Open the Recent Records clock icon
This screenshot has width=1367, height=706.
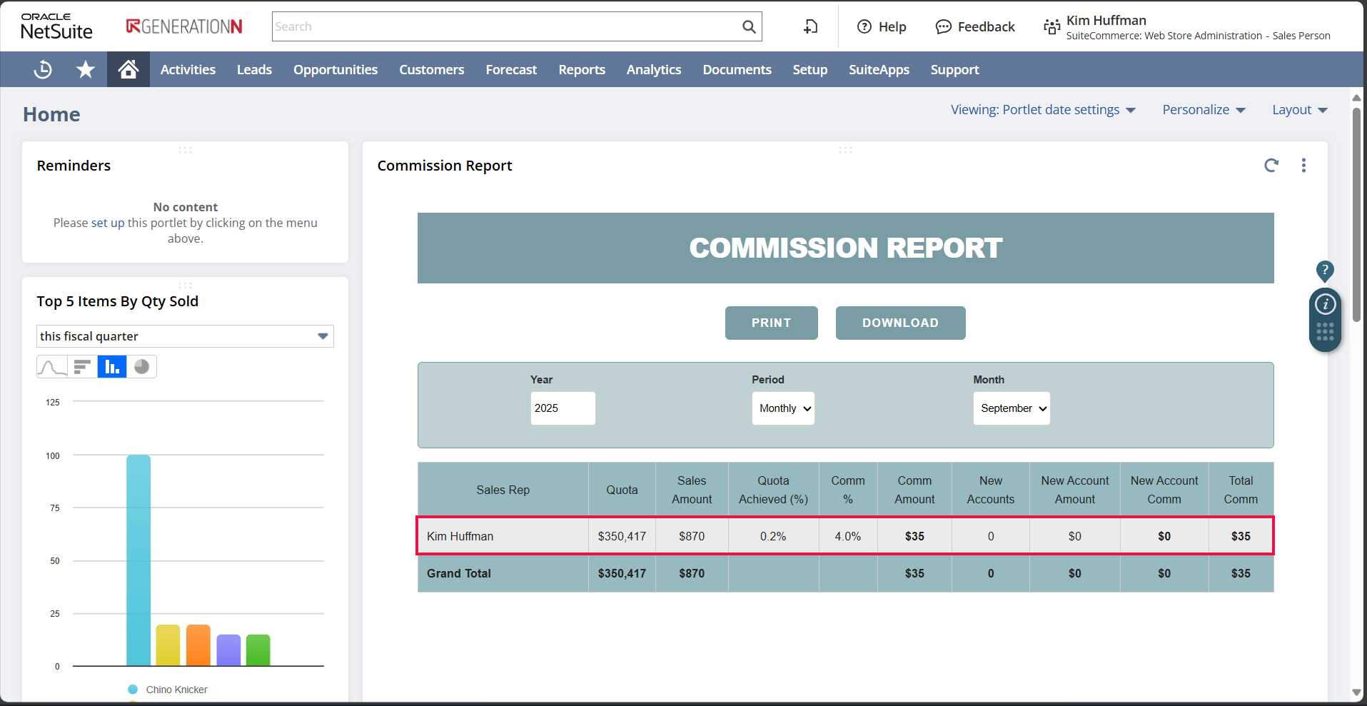point(43,69)
